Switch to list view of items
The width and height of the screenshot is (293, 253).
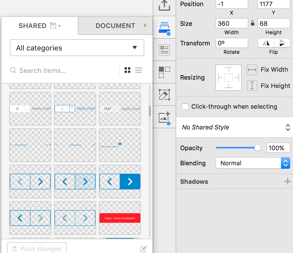click(139, 70)
